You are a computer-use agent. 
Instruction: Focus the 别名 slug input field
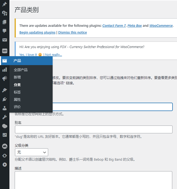point(94,129)
